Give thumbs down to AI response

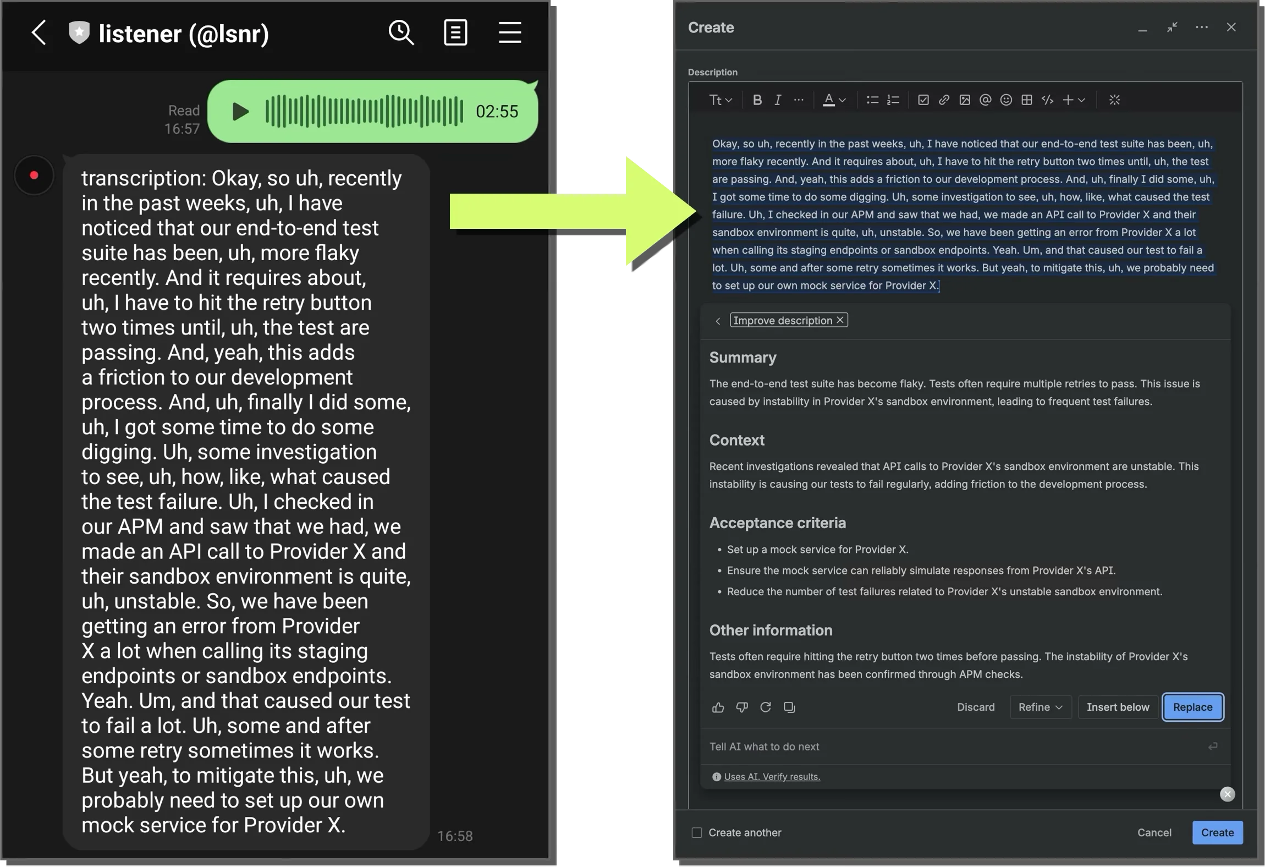click(742, 707)
